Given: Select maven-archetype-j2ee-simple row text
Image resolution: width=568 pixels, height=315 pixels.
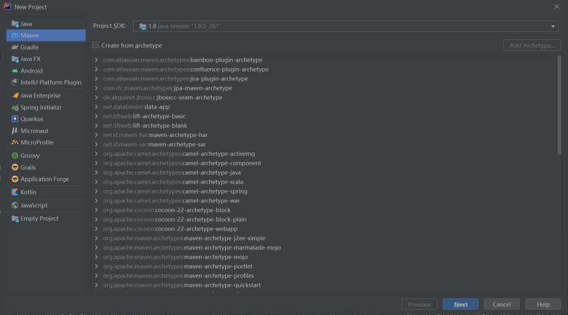Looking at the screenshot, I should pyautogui.click(x=184, y=238).
